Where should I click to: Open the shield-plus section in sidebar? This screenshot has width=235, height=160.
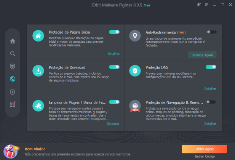pos(13,92)
